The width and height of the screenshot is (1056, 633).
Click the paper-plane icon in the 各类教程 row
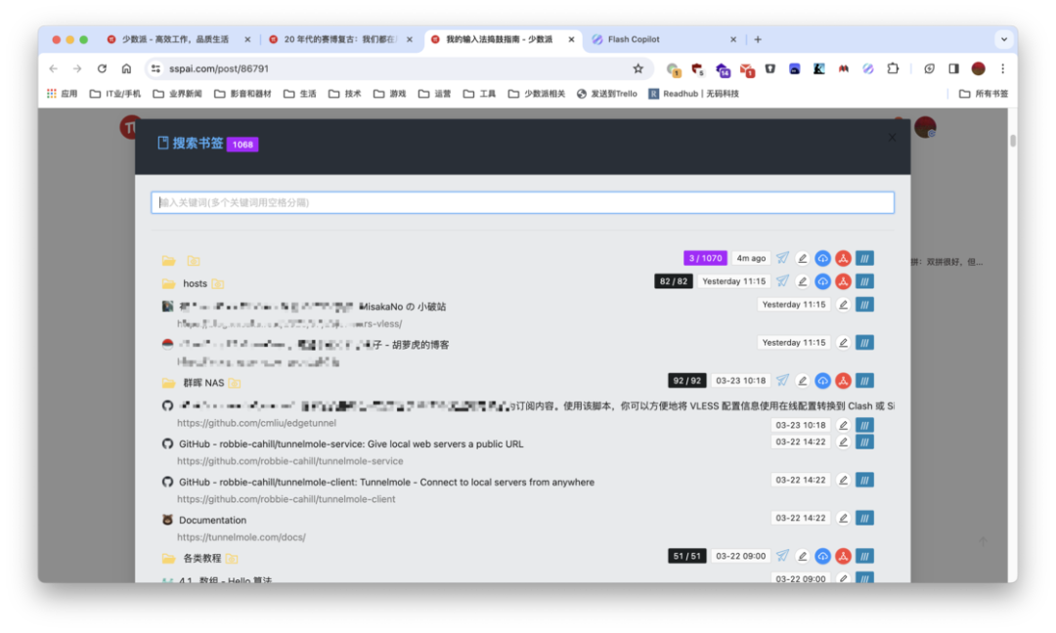pos(782,556)
